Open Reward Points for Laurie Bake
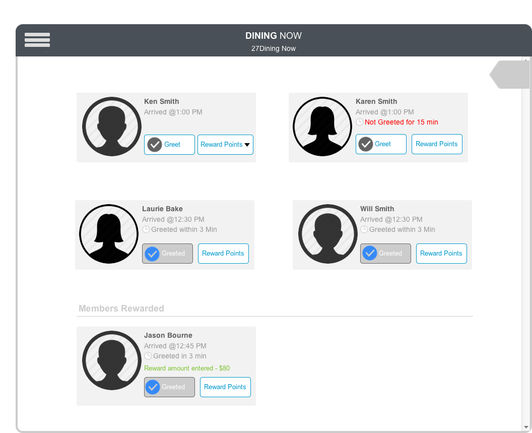The image size is (532, 433). click(x=223, y=254)
